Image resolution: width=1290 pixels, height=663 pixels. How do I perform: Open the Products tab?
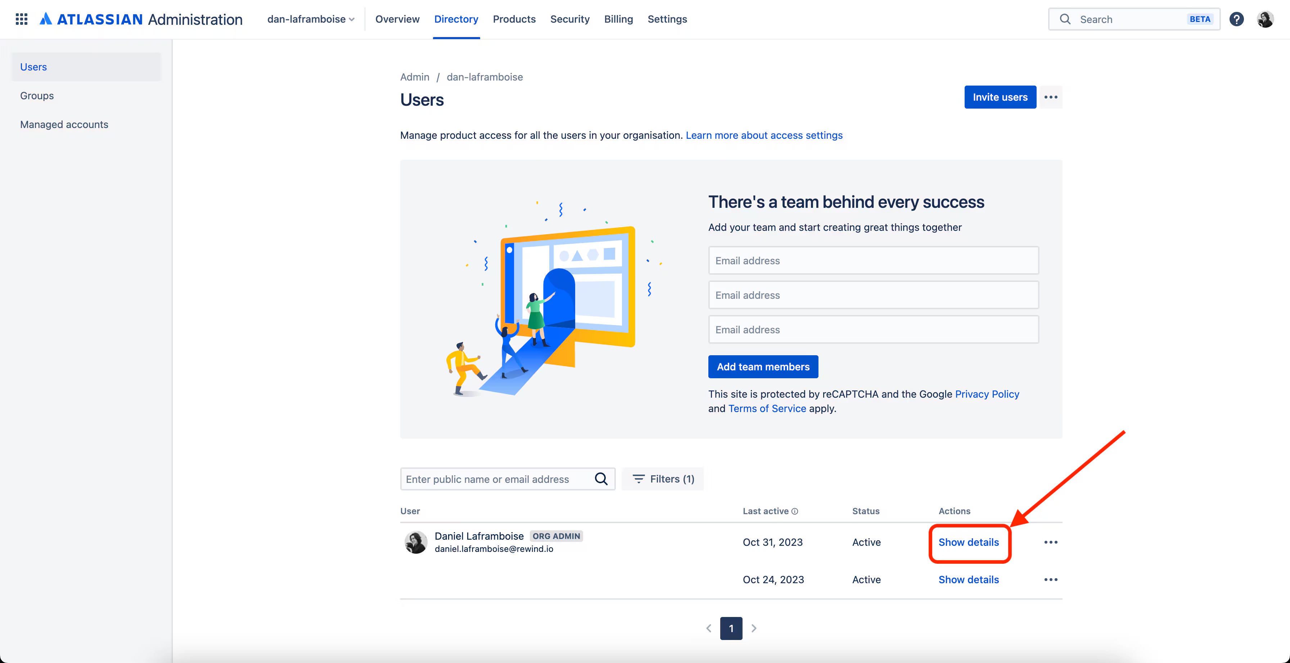coord(514,19)
